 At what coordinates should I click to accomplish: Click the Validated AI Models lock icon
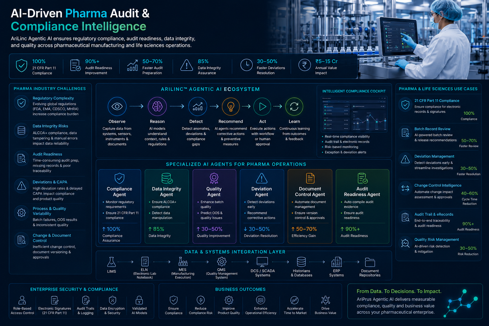(139, 300)
